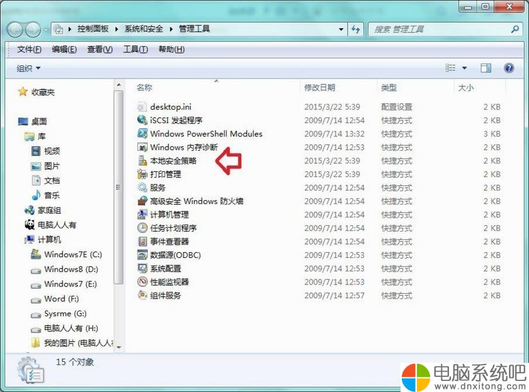Select the 服务 gear icon

tap(142, 187)
